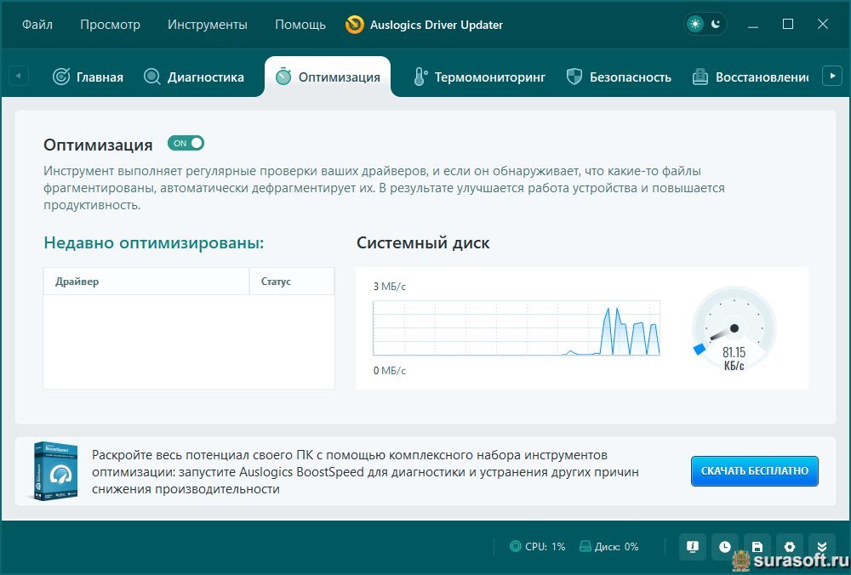Viewport: 851px width, 575px height.
Task: Open the scheduler clock icon
Action: 724,547
